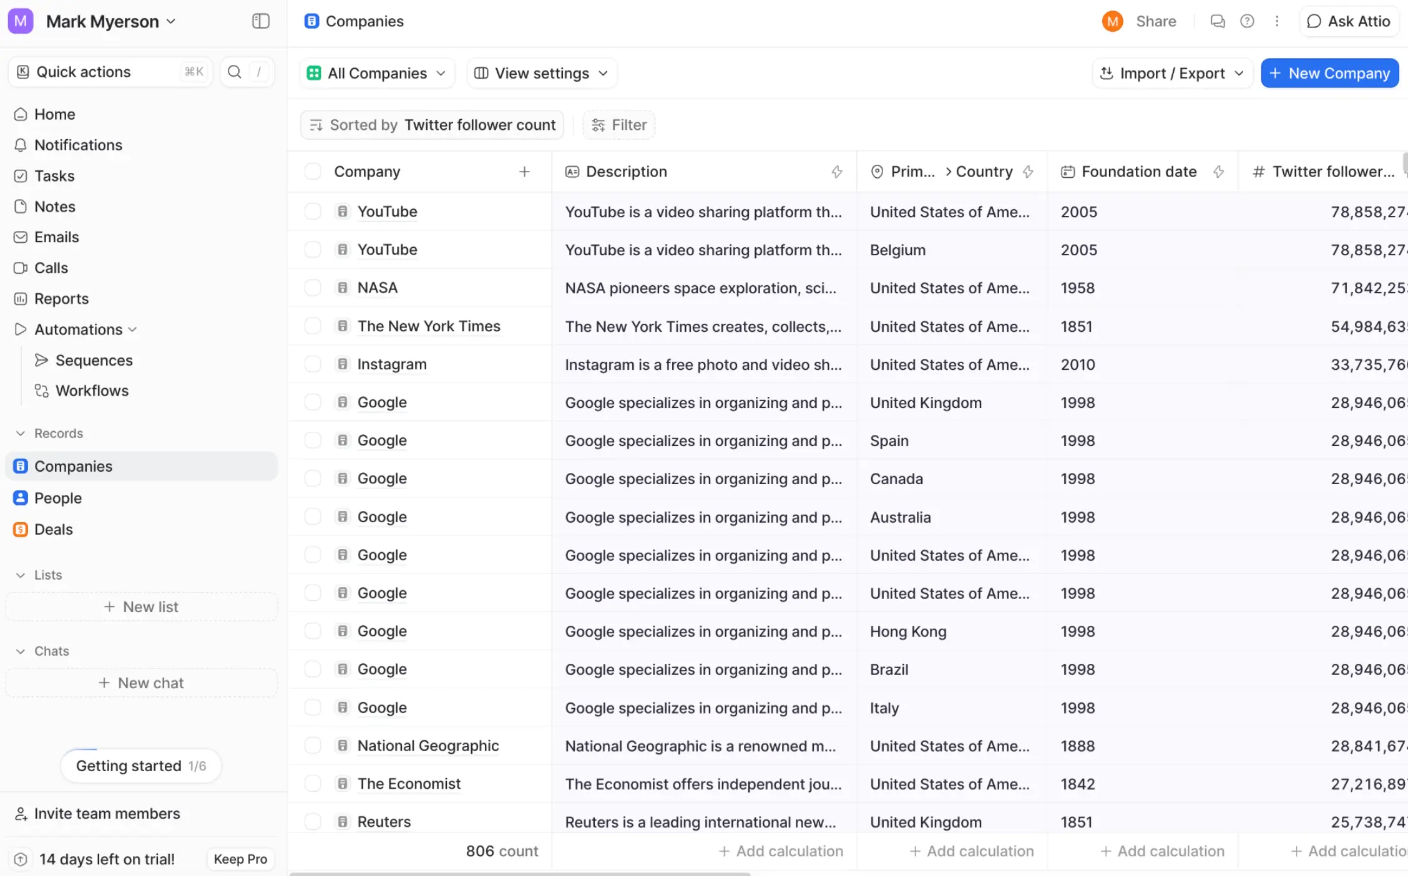This screenshot has width=1408, height=876.
Task: Check the box for YouTube United States row
Action: tap(313, 212)
